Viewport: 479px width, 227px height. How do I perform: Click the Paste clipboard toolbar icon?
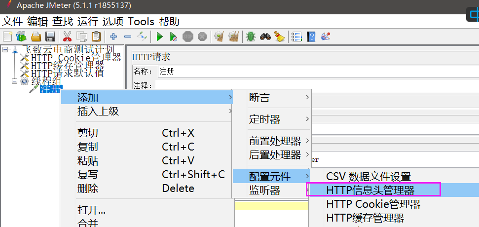pyautogui.click(x=96, y=37)
